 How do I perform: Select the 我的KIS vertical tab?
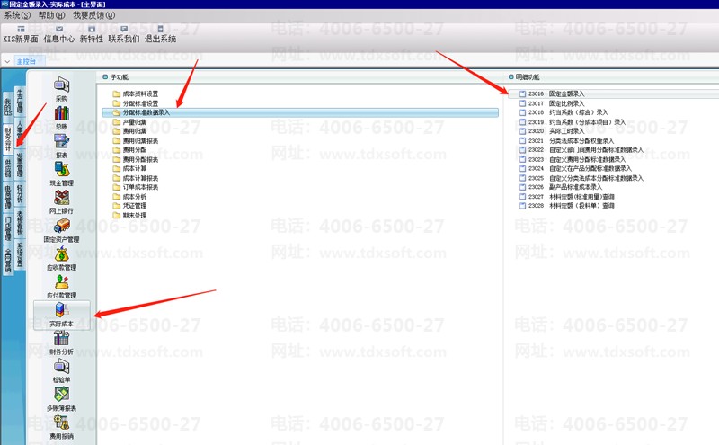click(8, 106)
